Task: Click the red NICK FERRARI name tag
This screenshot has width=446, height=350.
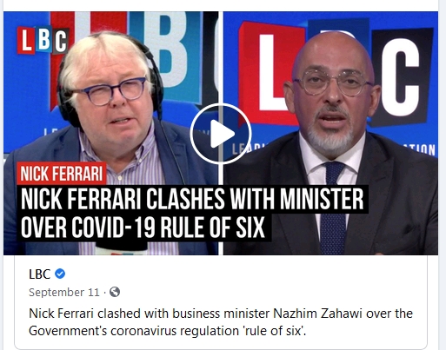Action: point(62,174)
